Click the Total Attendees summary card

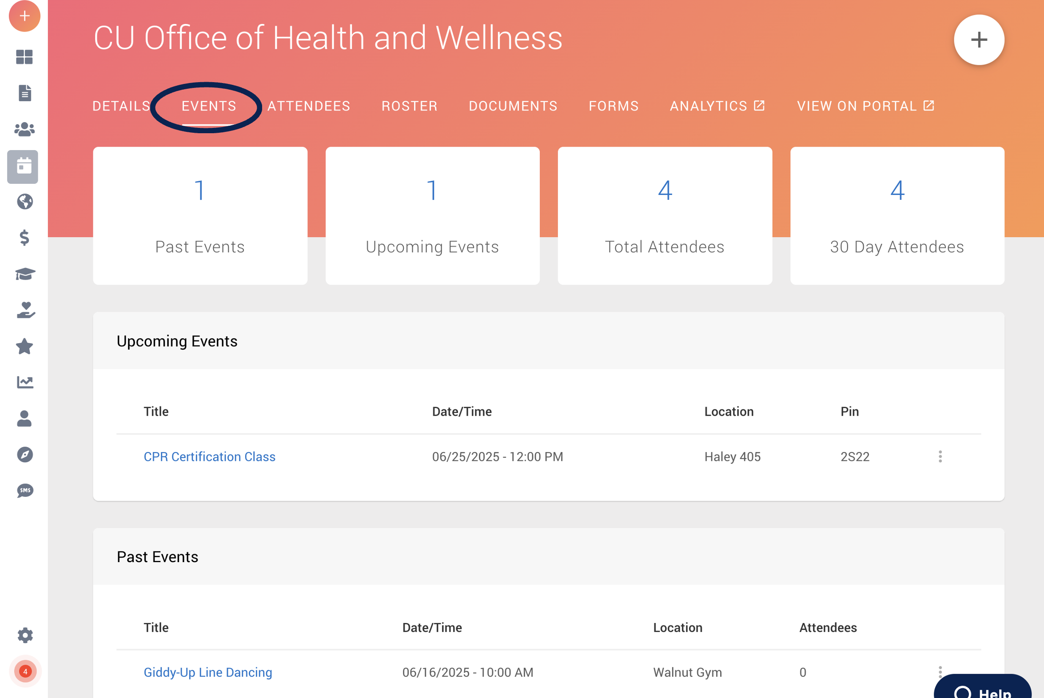pos(665,215)
